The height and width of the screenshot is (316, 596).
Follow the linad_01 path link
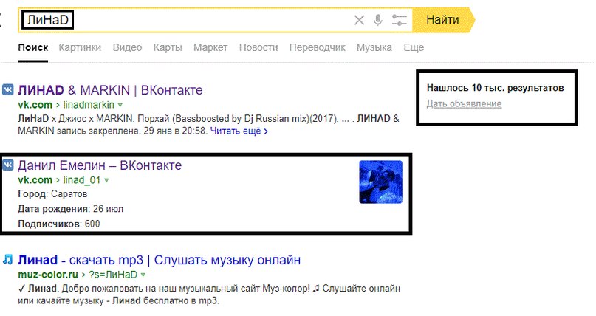click(82, 180)
